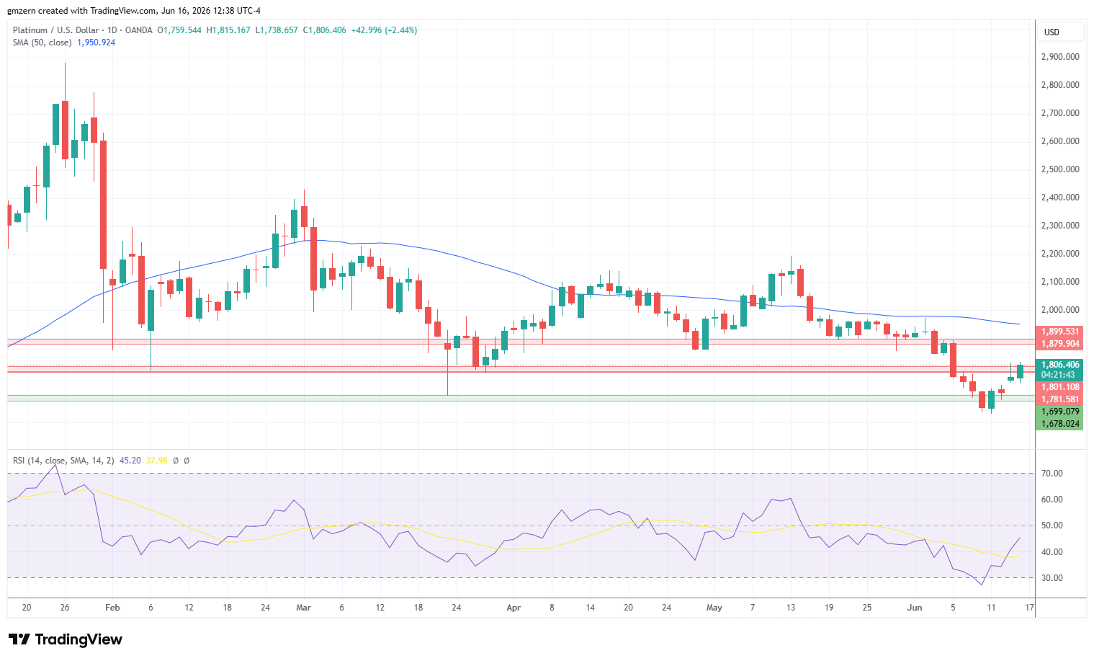
Task: Click the red 1,879.904 price level tag
Action: pyautogui.click(x=1060, y=344)
